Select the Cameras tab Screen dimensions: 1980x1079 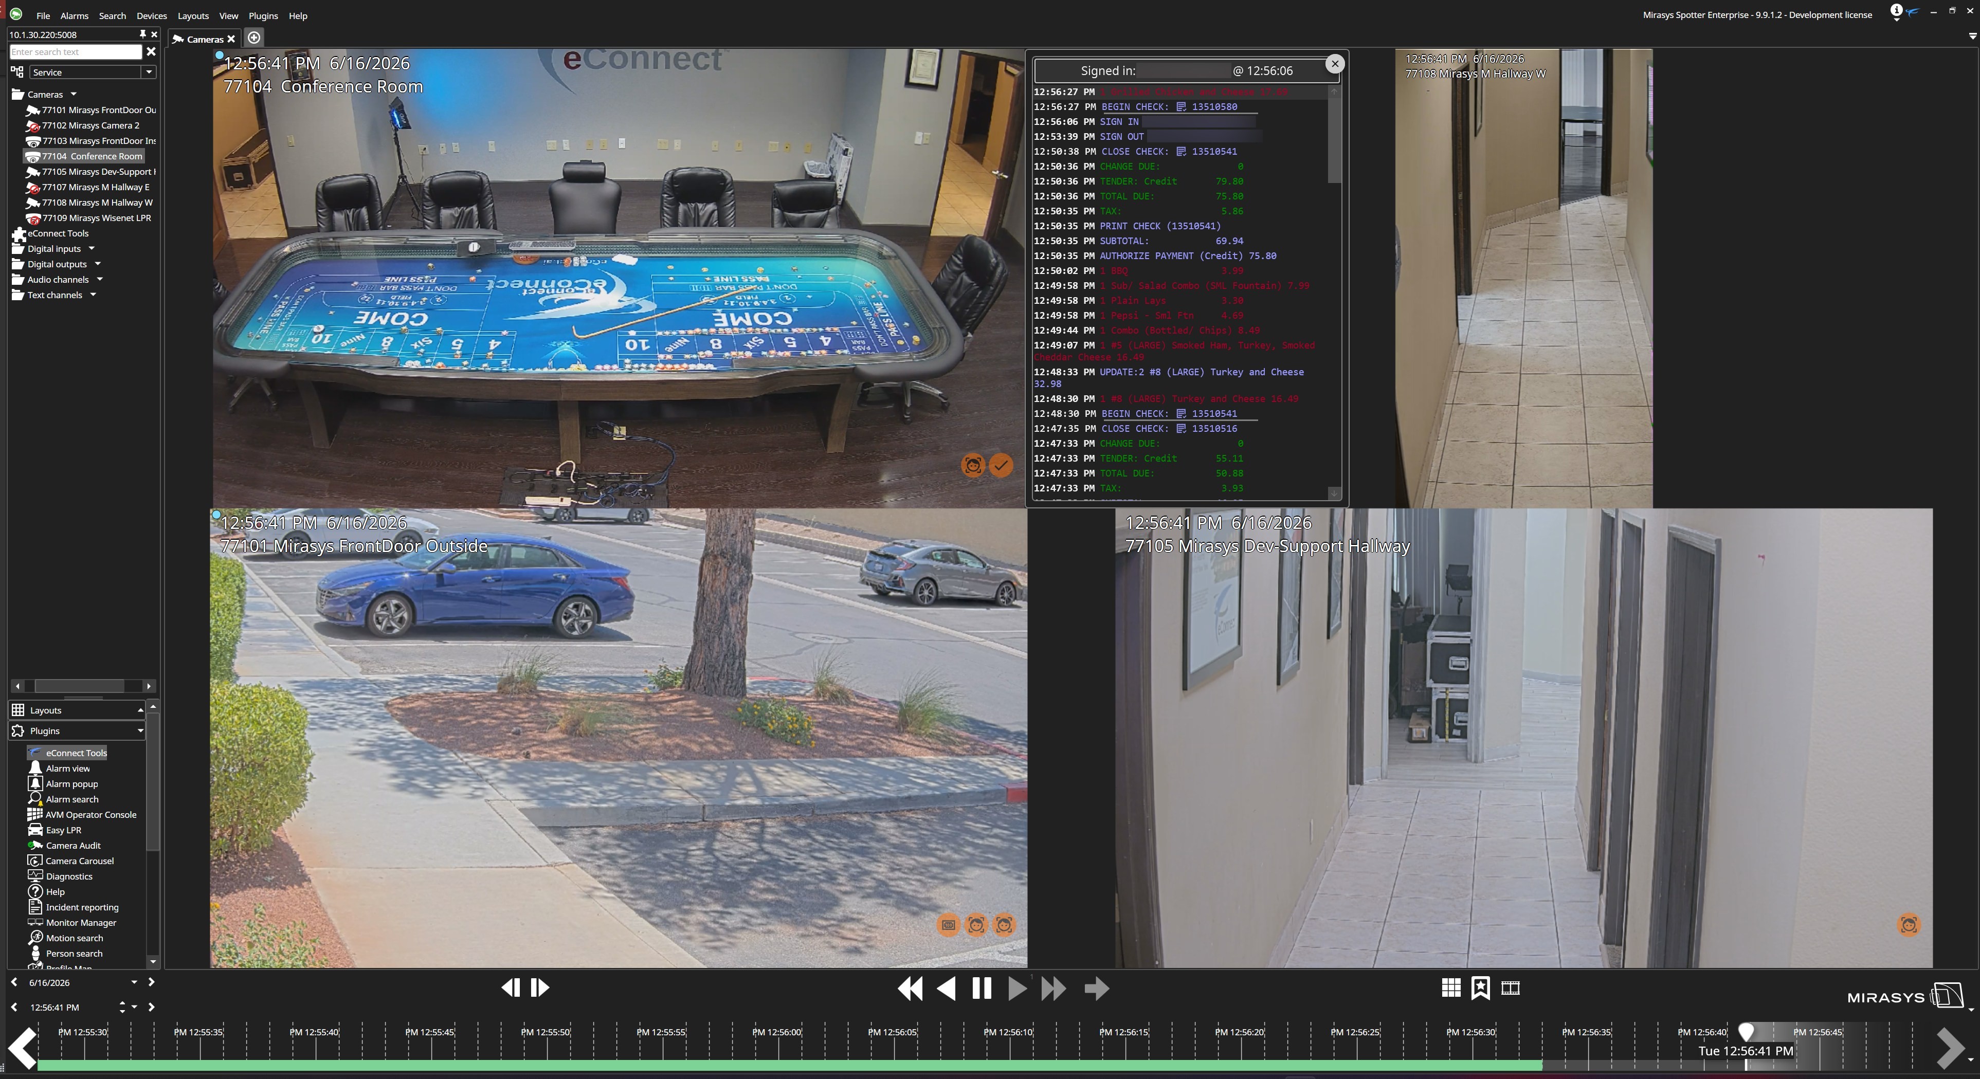(203, 39)
